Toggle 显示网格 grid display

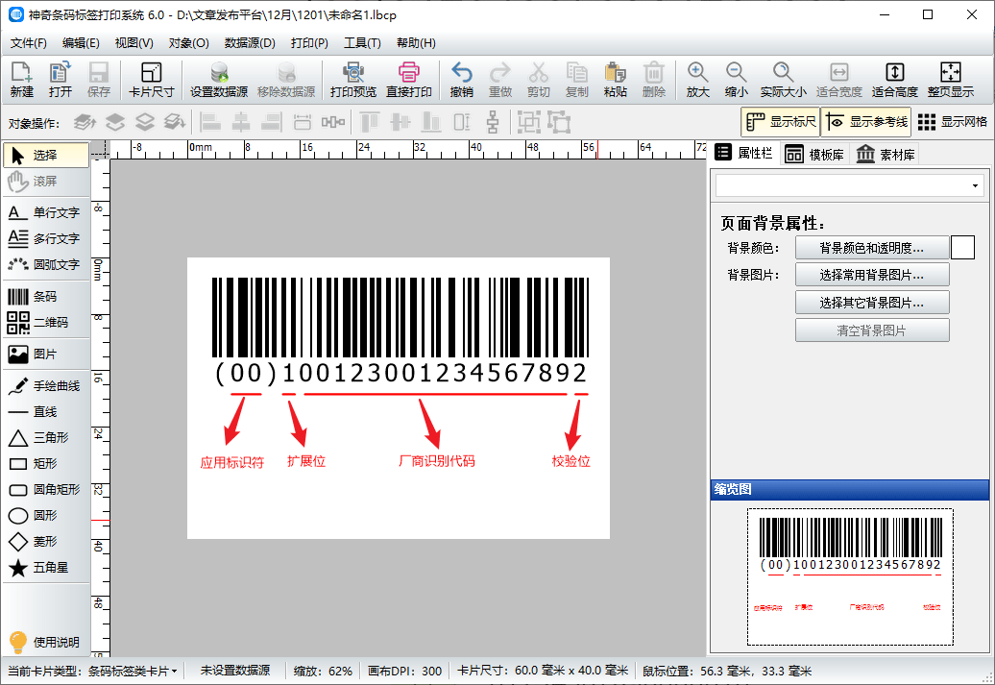tap(952, 122)
